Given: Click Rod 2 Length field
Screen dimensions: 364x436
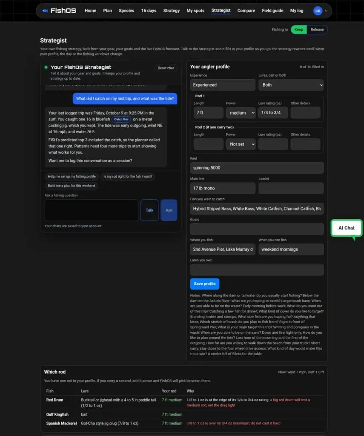Looking at the screenshot, I should click(x=208, y=144).
